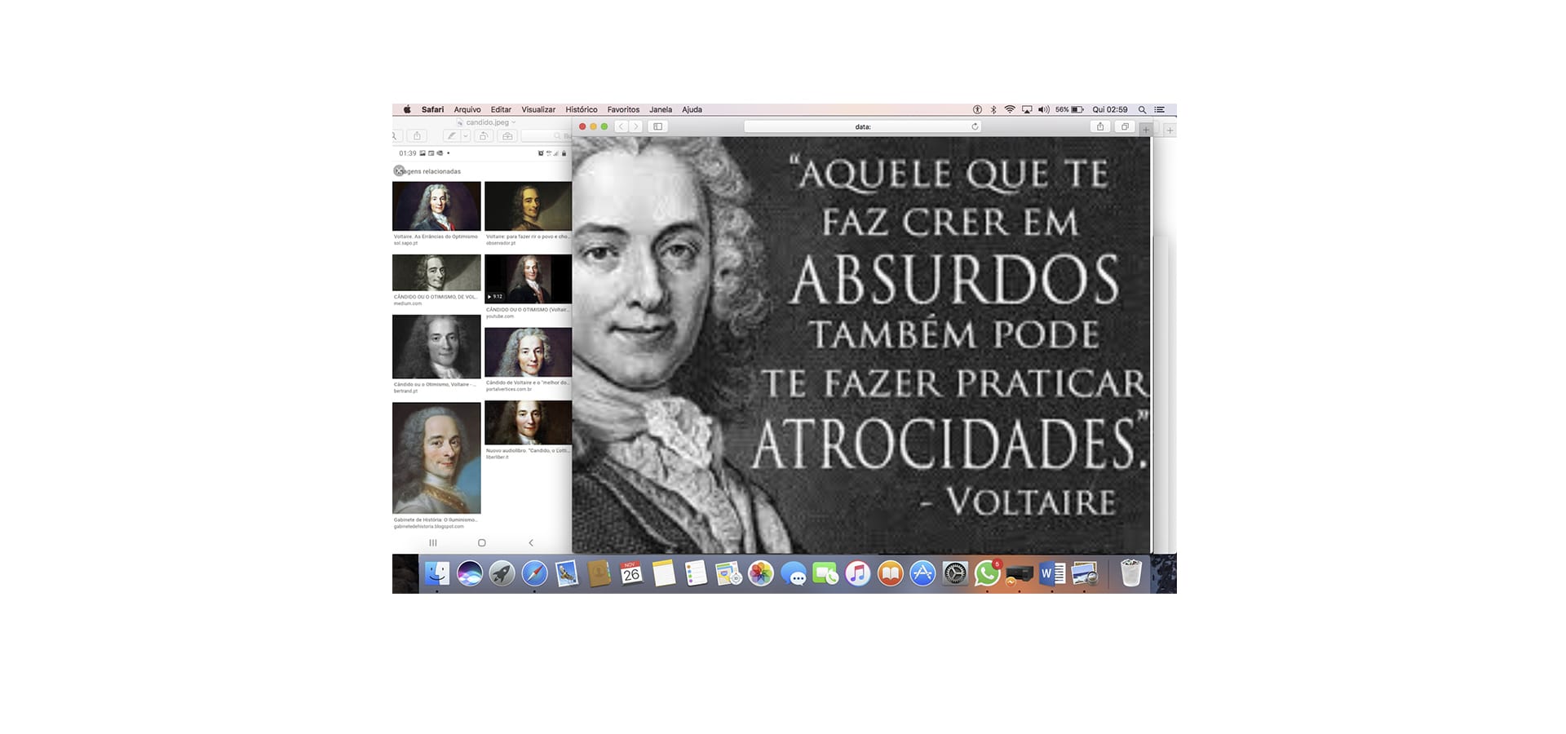Open the Bluetooth status menu

coord(993,109)
